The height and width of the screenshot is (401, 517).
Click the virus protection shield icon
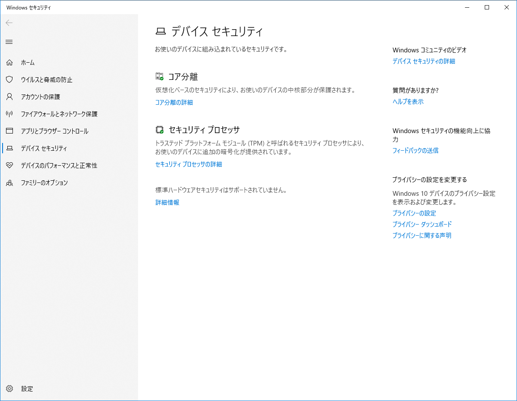coord(9,80)
